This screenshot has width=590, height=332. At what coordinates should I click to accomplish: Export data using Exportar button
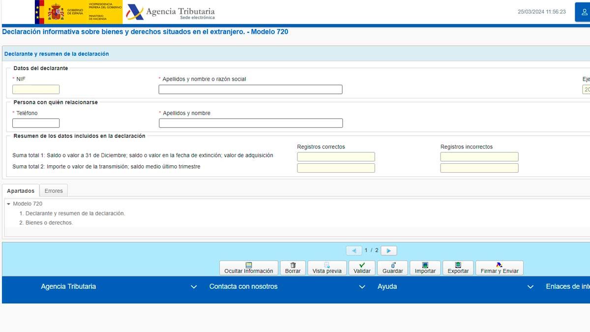click(458, 268)
